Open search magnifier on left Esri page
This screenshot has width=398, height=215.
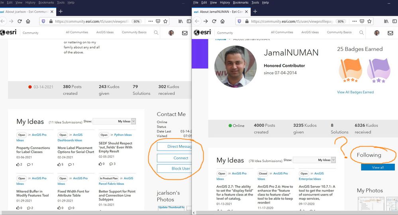click(156, 33)
